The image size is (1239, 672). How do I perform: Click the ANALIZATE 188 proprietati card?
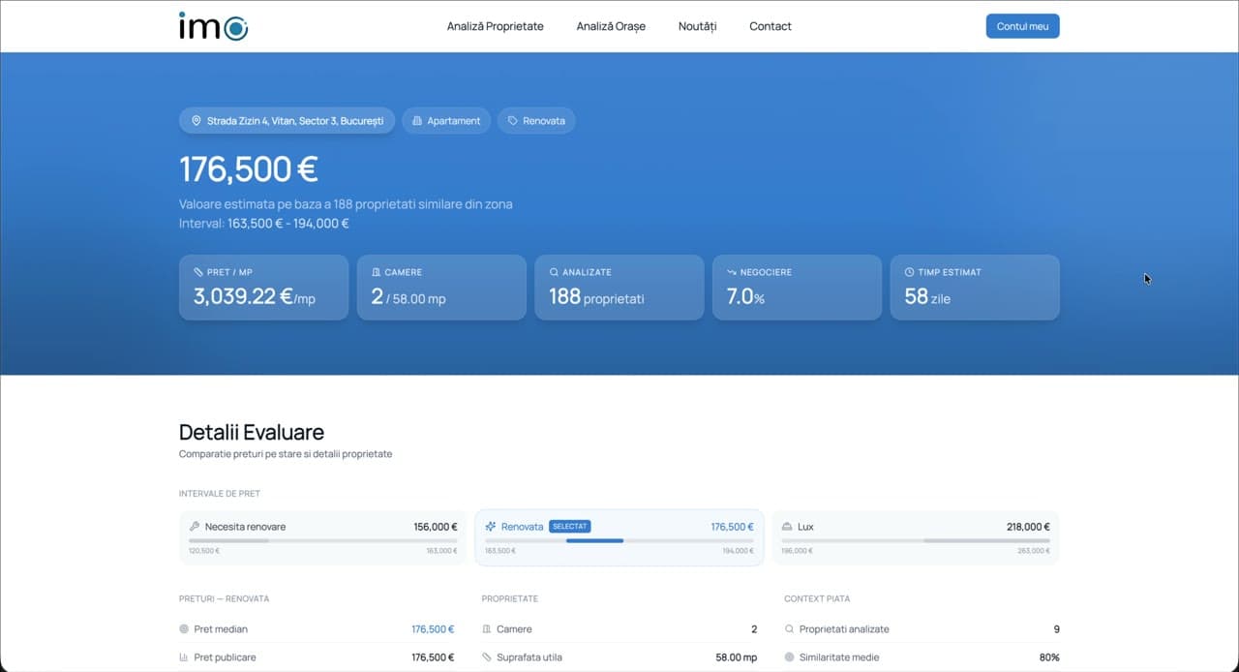(619, 288)
